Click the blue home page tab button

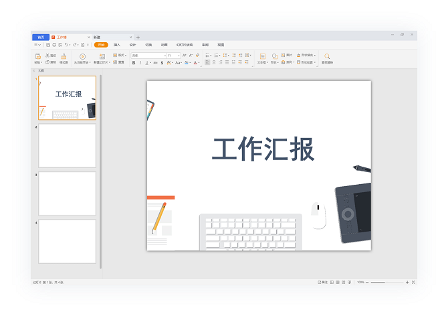[x=41, y=37]
